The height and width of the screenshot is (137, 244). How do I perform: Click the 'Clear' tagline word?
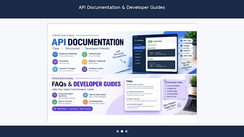coord(56,48)
